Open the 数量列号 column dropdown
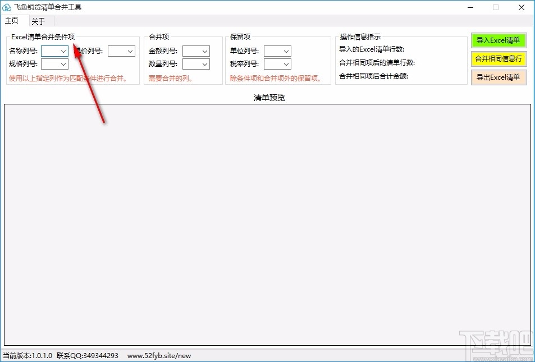Image resolution: width=535 pixels, height=362 pixels. pyautogui.click(x=204, y=63)
